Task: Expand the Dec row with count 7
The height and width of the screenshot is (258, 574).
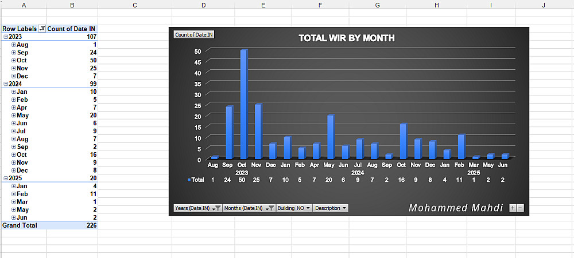Action: 14,76
